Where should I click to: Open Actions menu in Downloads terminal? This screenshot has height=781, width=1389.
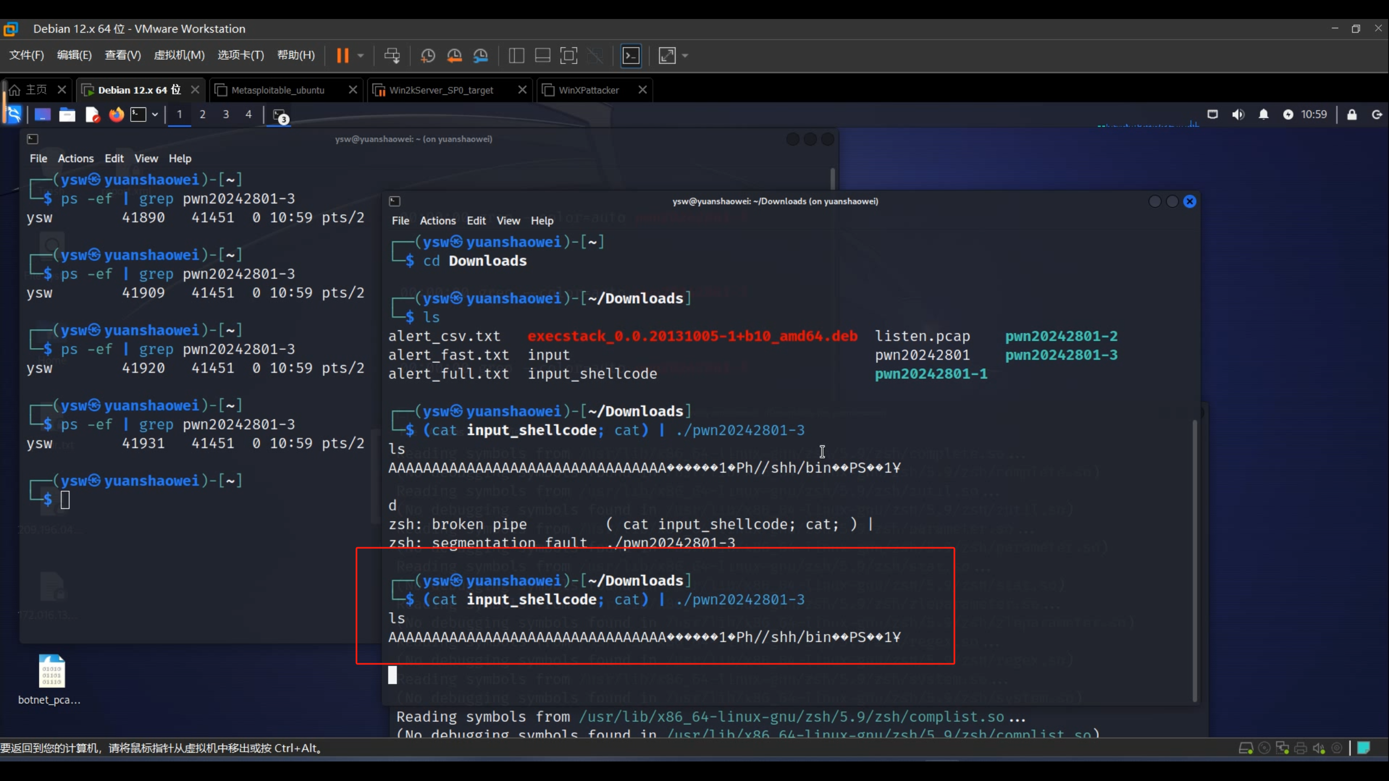click(x=437, y=221)
